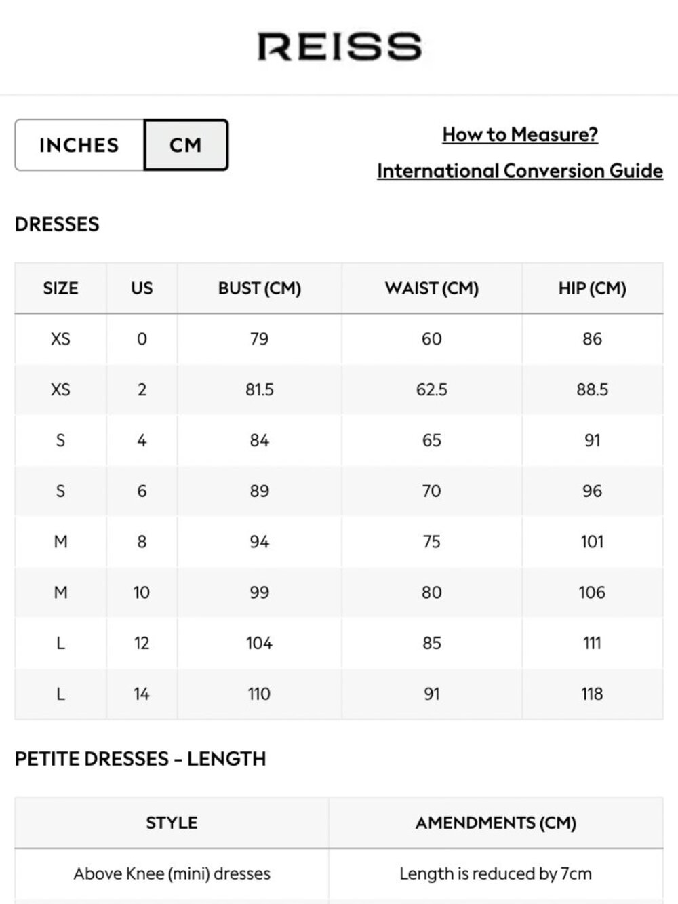Click the PETITE DRESSES - LENGTH heading

140,759
